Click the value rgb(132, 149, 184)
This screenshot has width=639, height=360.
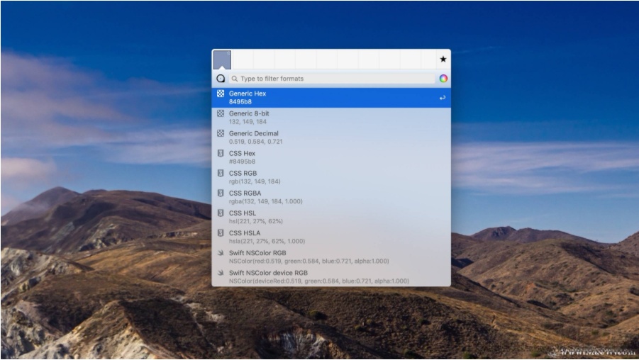click(x=255, y=181)
